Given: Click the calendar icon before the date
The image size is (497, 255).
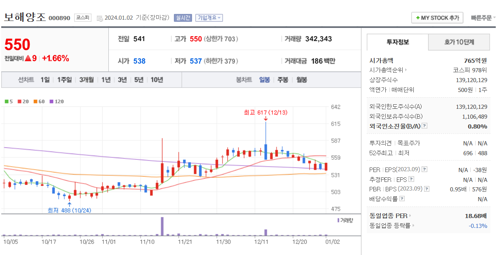Looking at the screenshot, I should pyautogui.click(x=100, y=18).
